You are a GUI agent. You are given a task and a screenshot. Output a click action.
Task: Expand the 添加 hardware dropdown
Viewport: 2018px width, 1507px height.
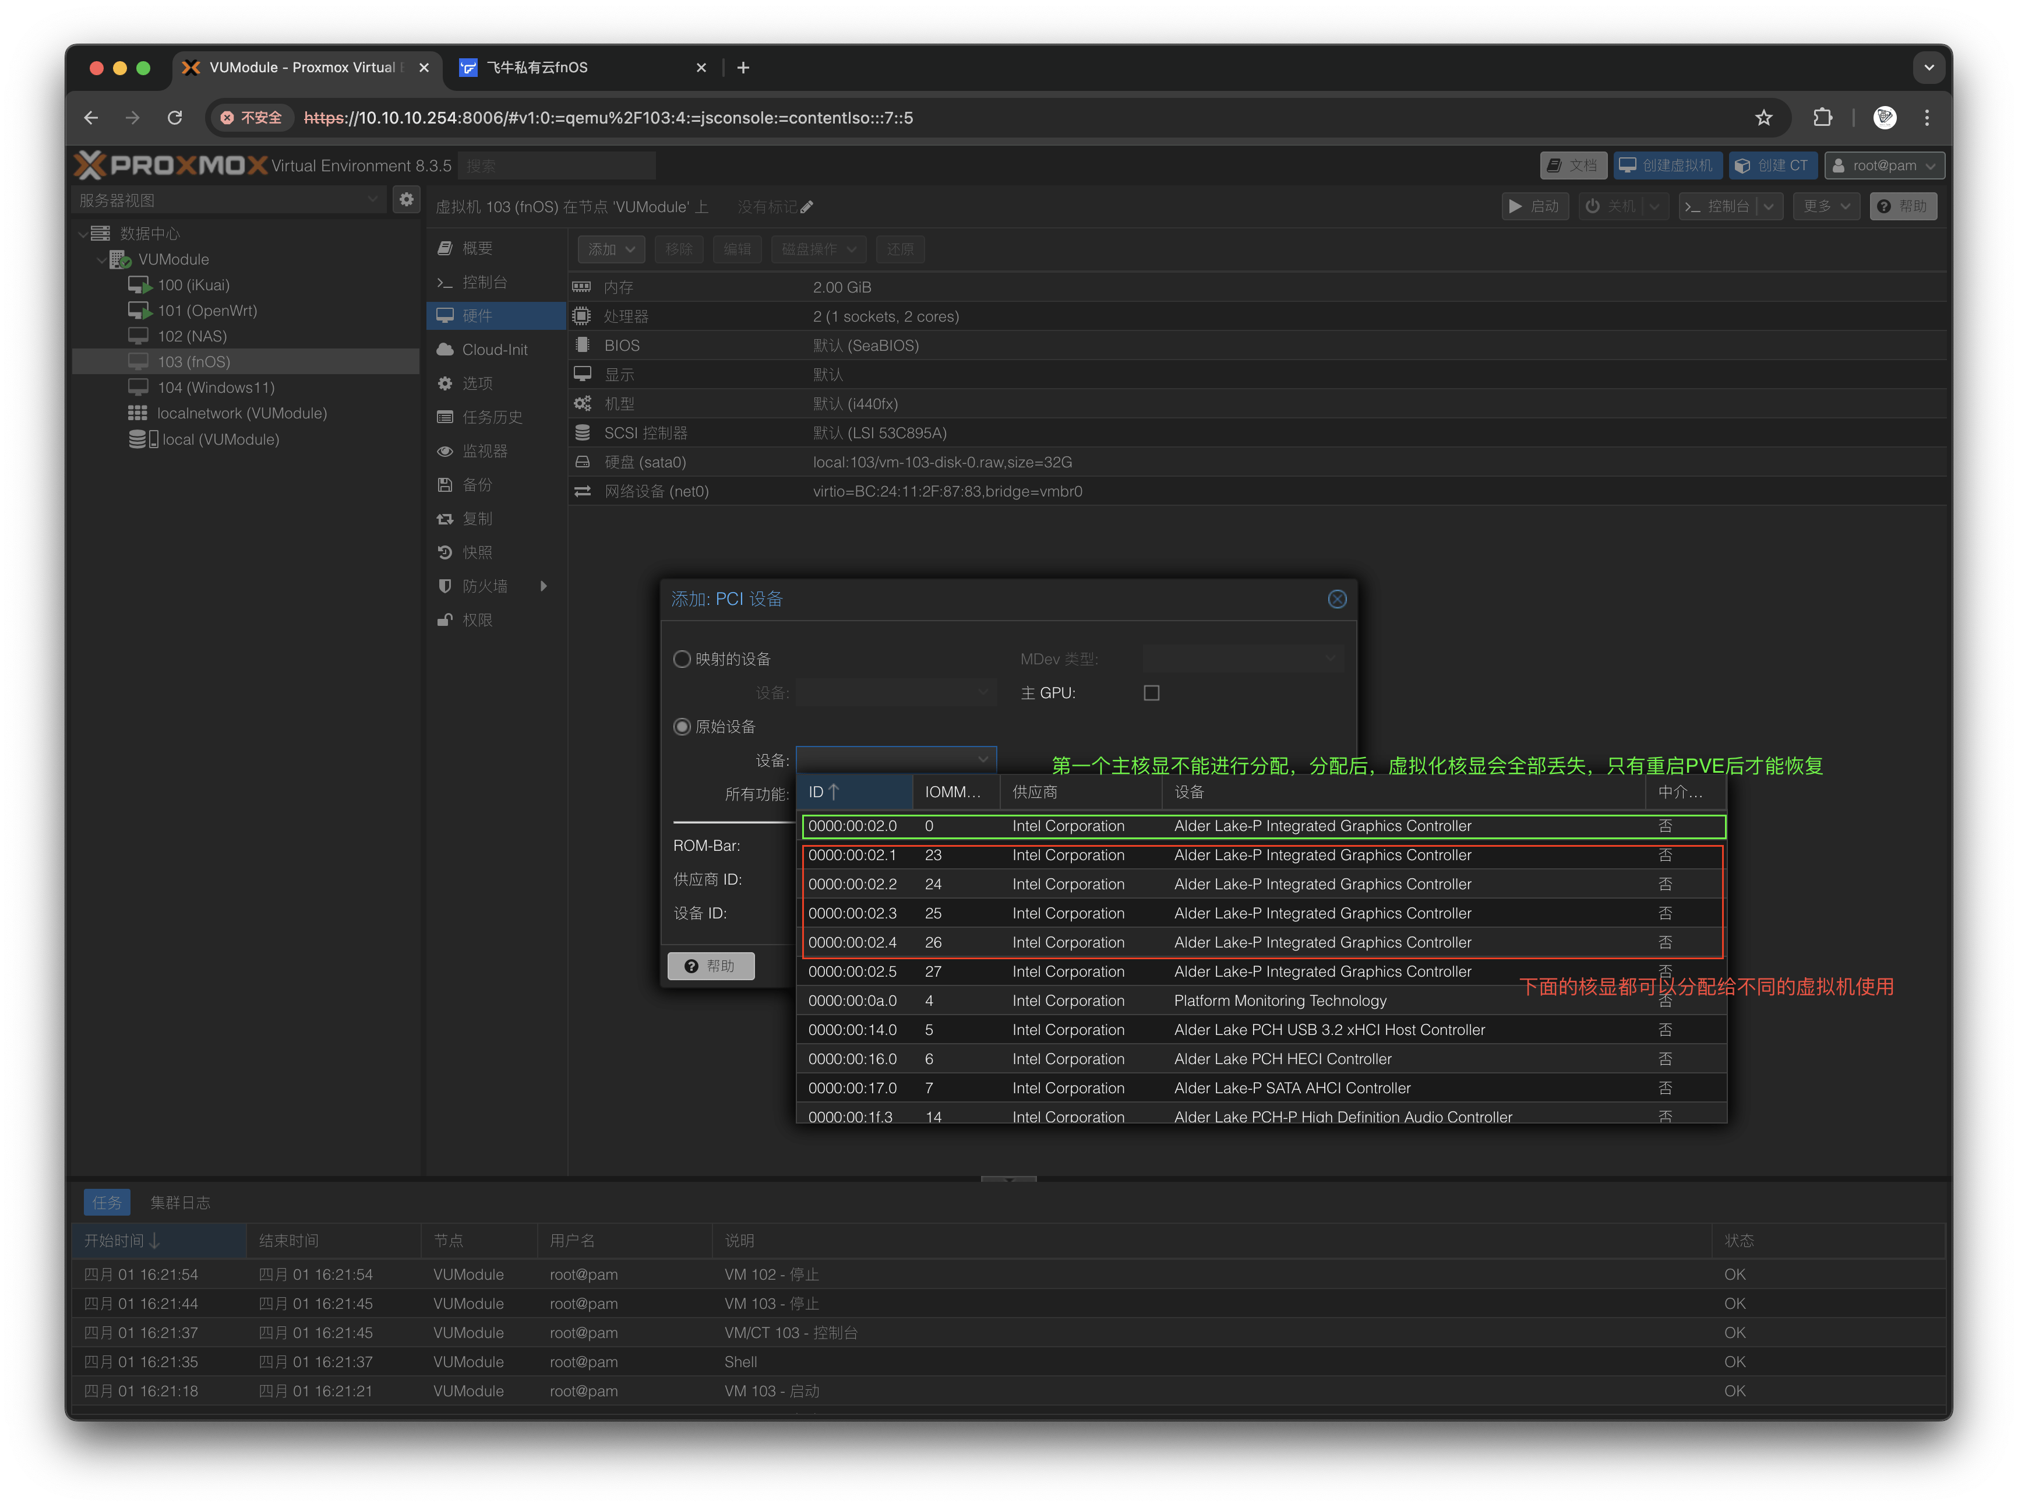point(611,249)
